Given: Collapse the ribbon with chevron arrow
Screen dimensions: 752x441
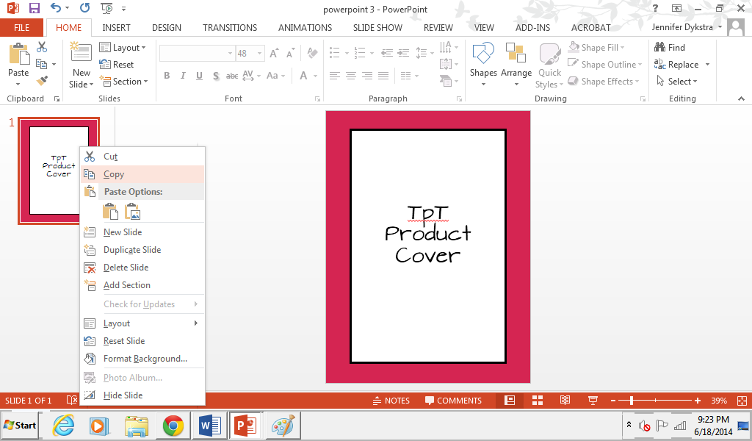Looking at the screenshot, I should coord(741,98).
